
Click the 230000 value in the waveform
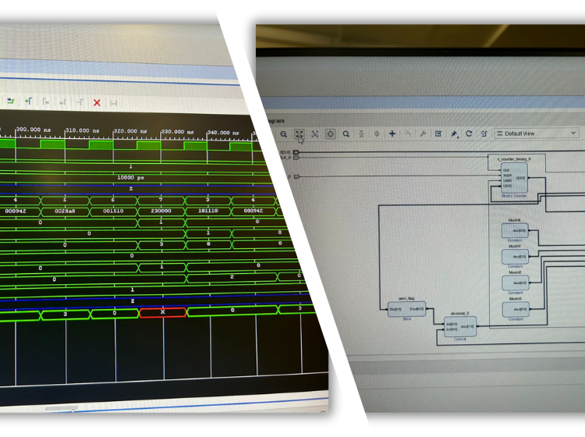(x=161, y=211)
